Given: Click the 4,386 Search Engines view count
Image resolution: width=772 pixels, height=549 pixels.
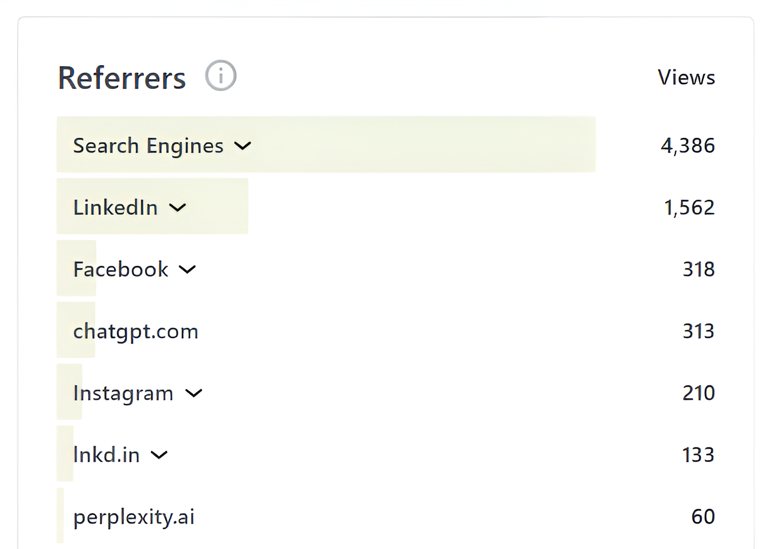Looking at the screenshot, I should (x=687, y=146).
